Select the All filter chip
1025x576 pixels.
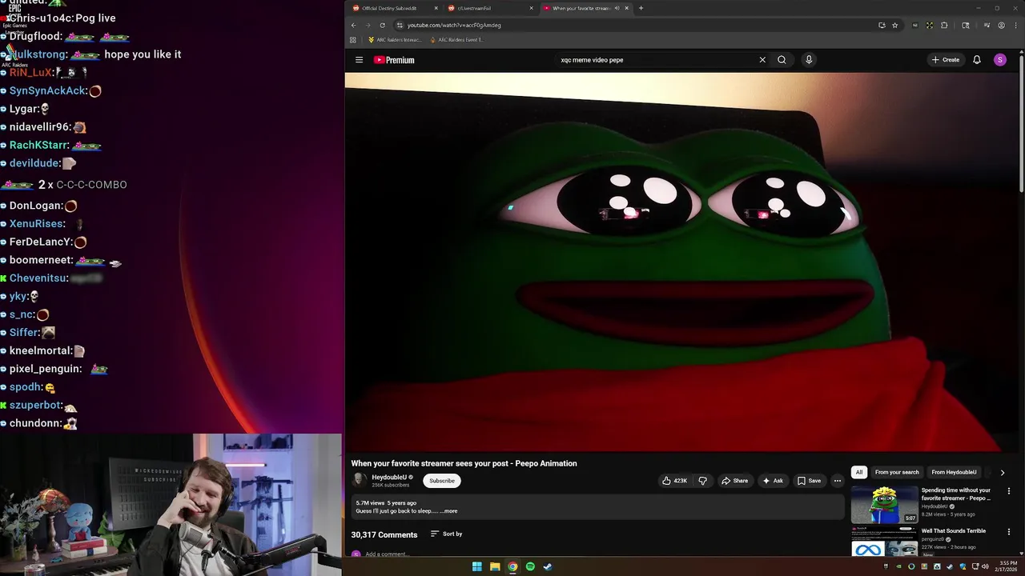(858, 472)
